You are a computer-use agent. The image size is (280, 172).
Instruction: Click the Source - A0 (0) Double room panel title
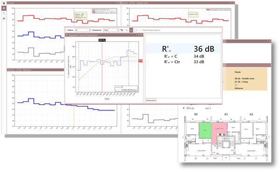[135, 3]
